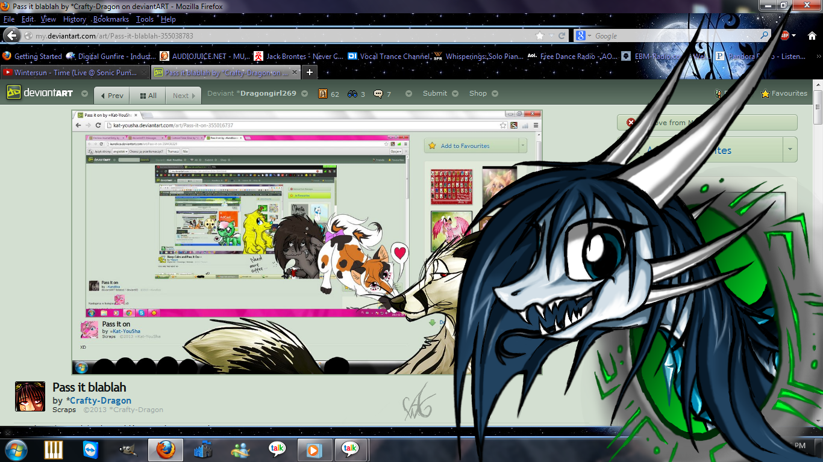Open the castle icon in taskbar

(202, 449)
